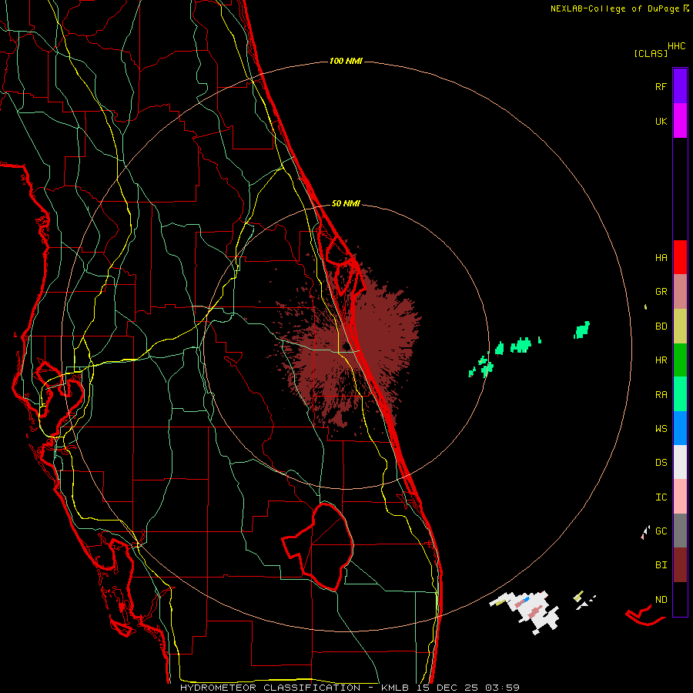Viewport: 693px width, 693px height.
Task: Click the UK legend label
Action: point(661,121)
